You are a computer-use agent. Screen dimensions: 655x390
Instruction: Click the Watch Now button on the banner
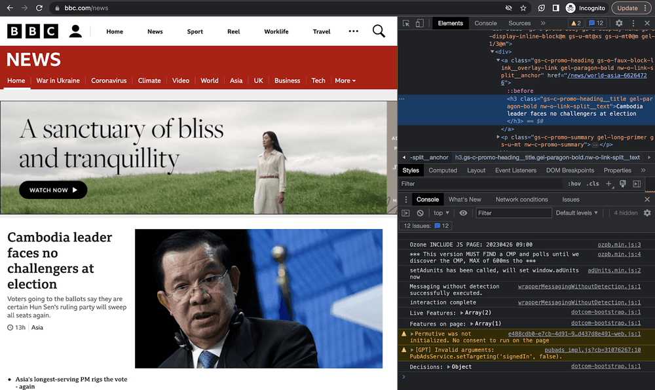53,190
